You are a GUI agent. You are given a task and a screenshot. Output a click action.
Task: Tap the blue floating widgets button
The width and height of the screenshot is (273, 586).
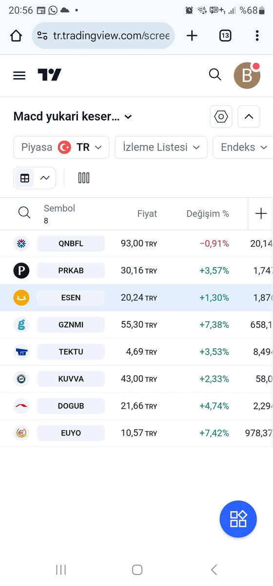coord(238,519)
